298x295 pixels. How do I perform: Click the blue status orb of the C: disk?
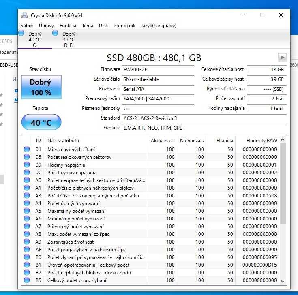pyautogui.click(x=21, y=33)
